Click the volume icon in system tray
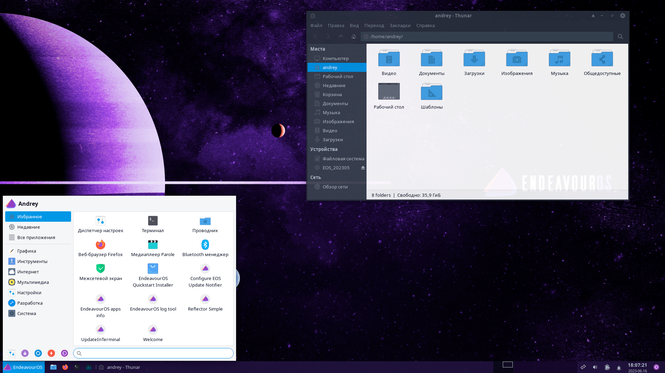This screenshot has width=665, height=373. (x=595, y=367)
